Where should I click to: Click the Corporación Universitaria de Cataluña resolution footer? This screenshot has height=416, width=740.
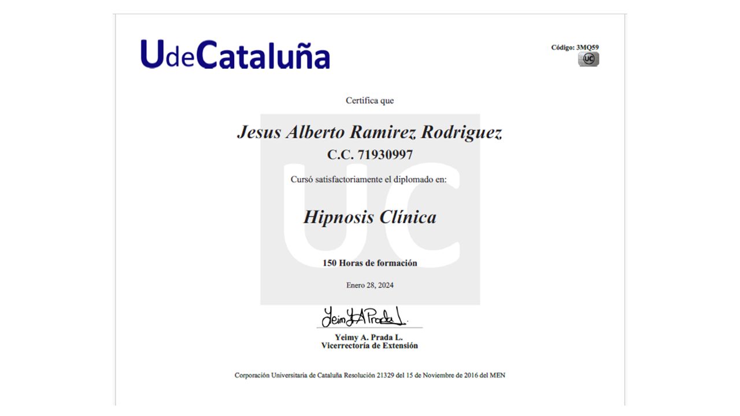pyautogui.click(x=370, y=375)
